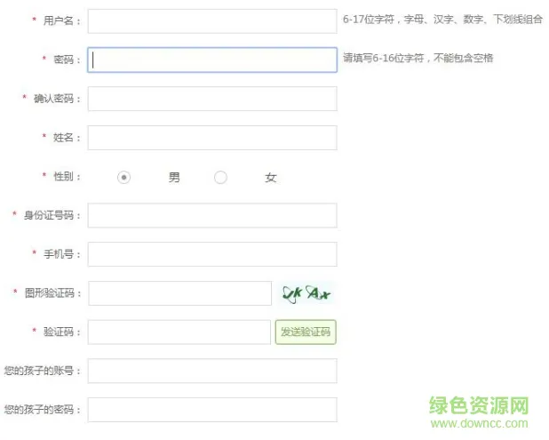Select the 姓名 name input box

212,138
